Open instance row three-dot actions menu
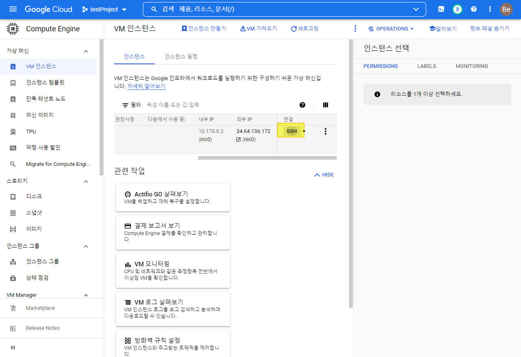521x357 pixels. tap(325, 131)
